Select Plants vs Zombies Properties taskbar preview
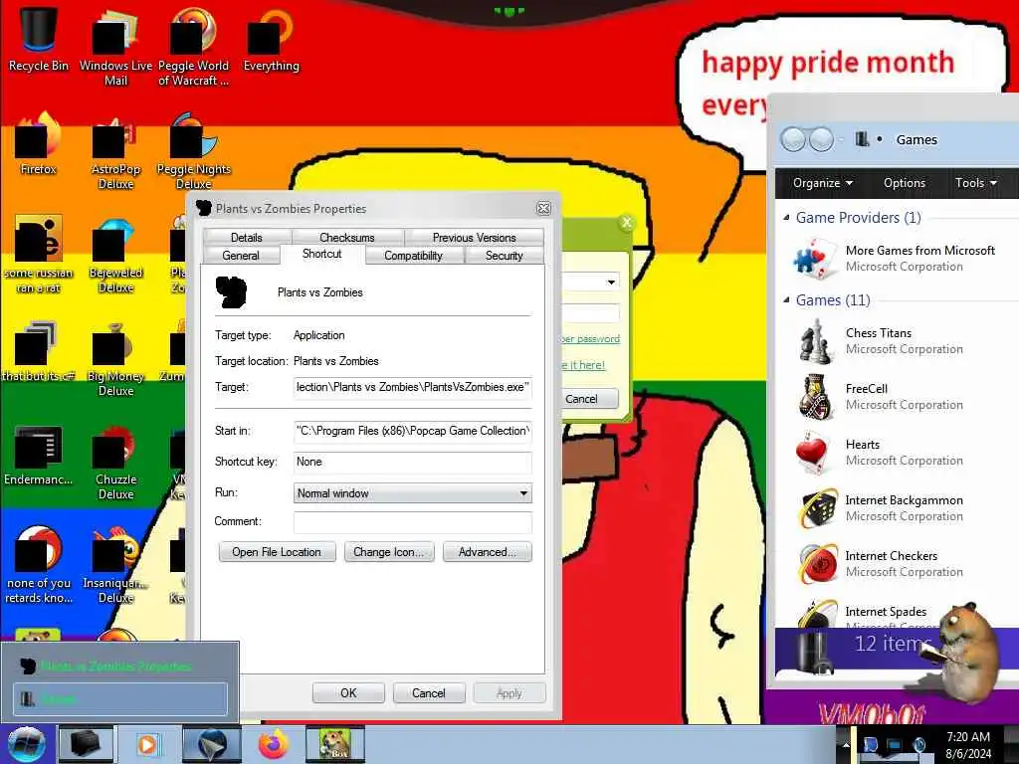 [x=120, y=666]
